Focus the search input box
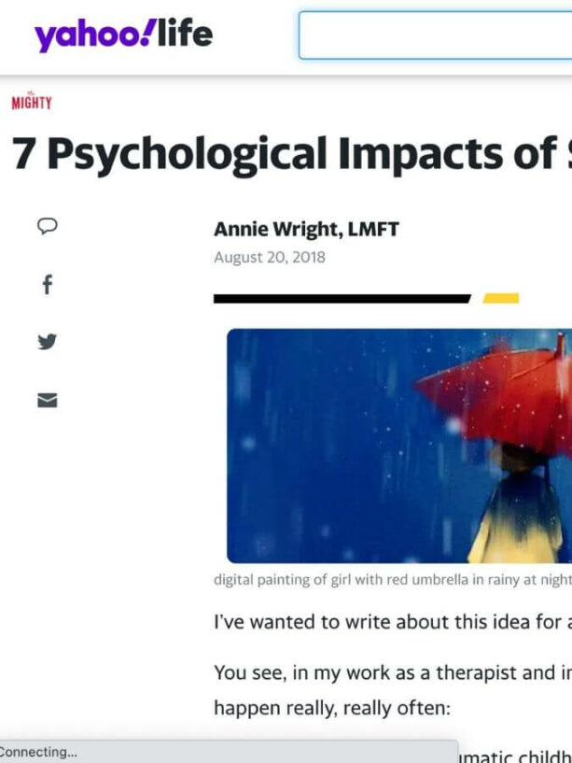Image resolution: width=572 pixels, height=763 pixels. tap(436, 35)
